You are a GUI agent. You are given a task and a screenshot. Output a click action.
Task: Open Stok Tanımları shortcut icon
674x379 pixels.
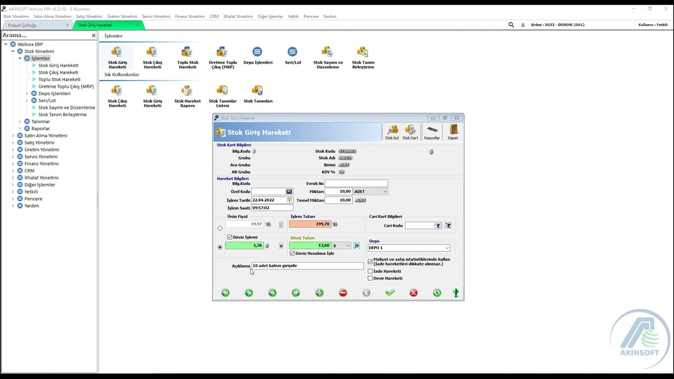click(257, 95)
